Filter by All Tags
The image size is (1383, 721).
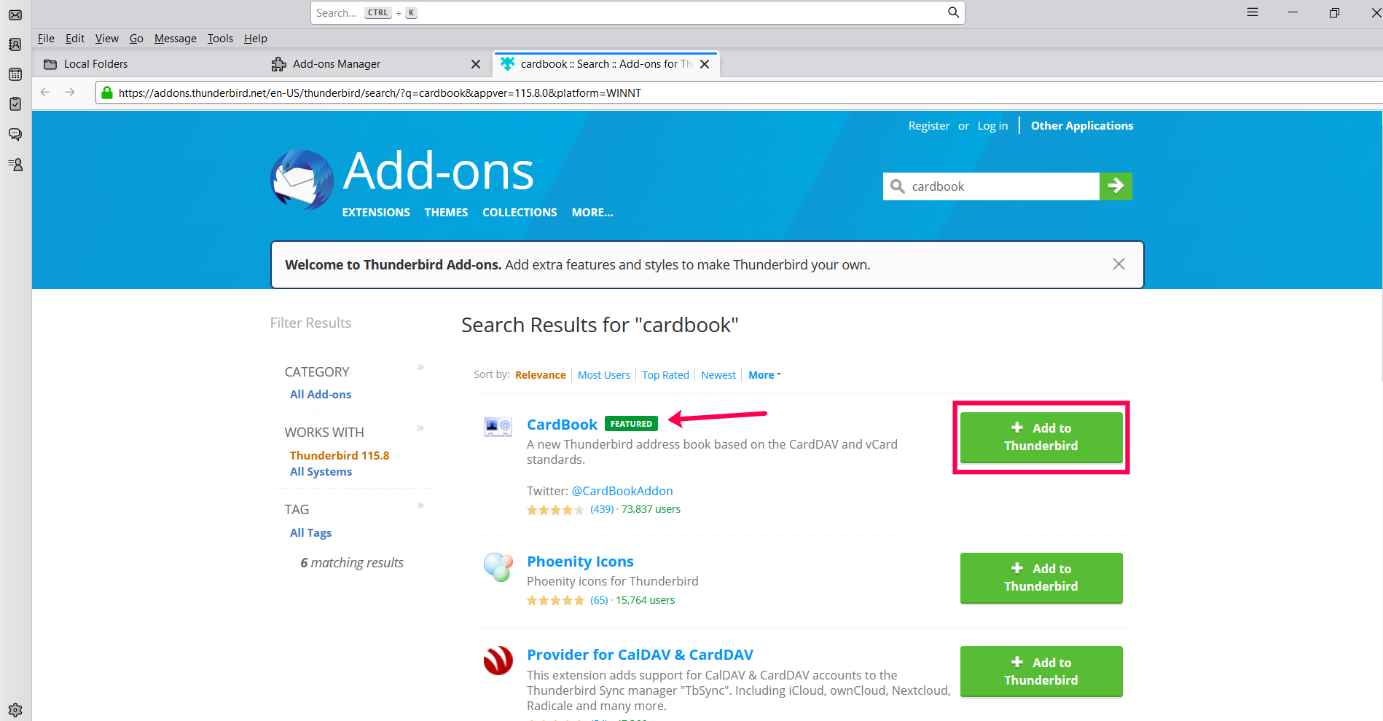tap(310, 533)
